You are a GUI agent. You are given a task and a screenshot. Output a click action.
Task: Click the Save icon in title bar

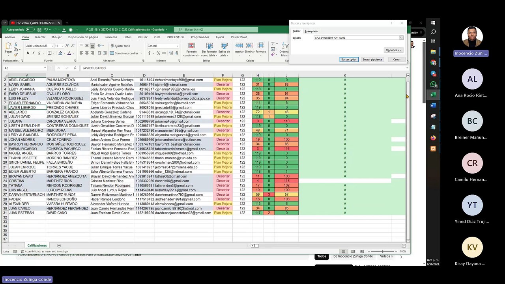pos(40,30)
